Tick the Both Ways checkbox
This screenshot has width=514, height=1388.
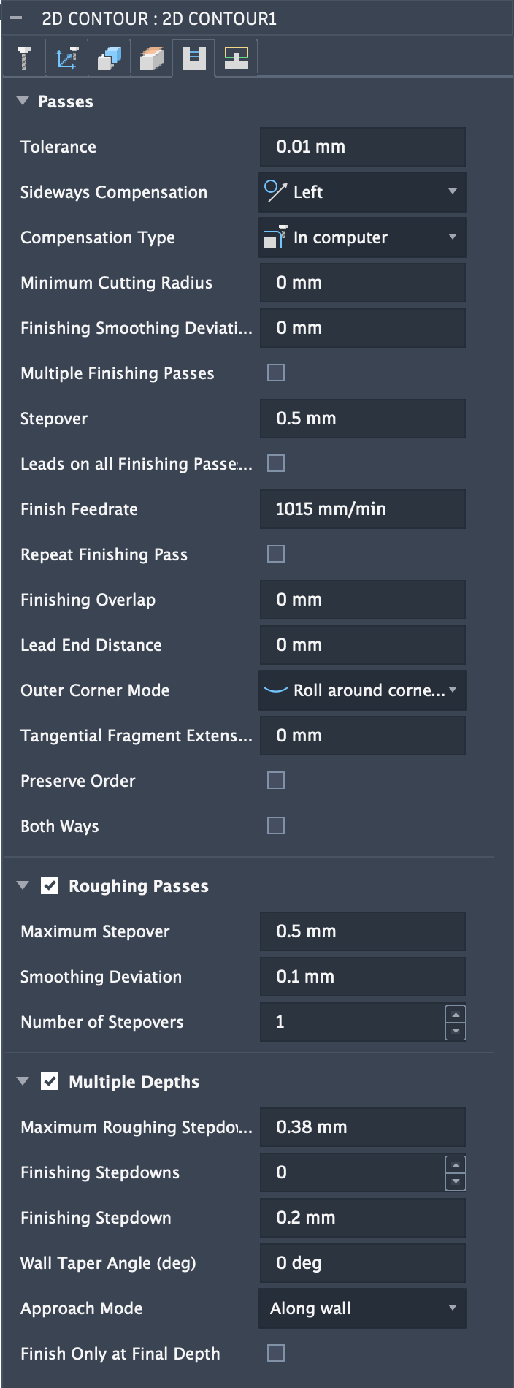click(276, 826)
